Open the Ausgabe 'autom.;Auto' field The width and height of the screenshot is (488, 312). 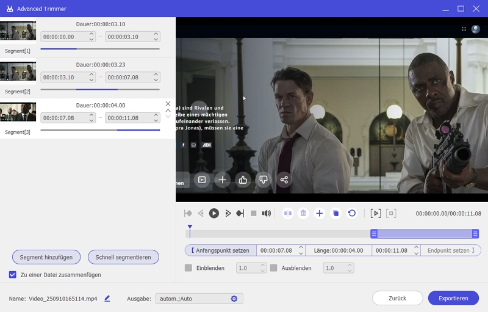(x=199, y=299)
